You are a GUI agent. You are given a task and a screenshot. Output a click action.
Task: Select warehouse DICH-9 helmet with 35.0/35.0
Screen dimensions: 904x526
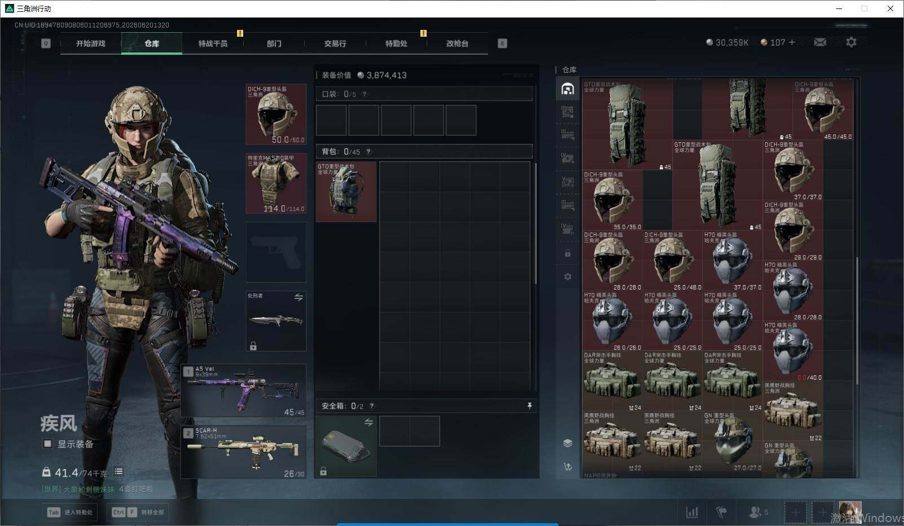point(612,200)
